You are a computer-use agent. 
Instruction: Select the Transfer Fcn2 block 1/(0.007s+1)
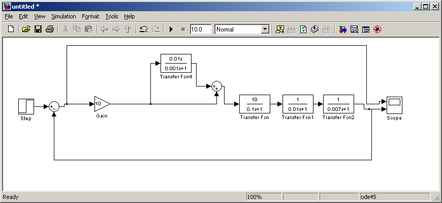coord(338,104)
